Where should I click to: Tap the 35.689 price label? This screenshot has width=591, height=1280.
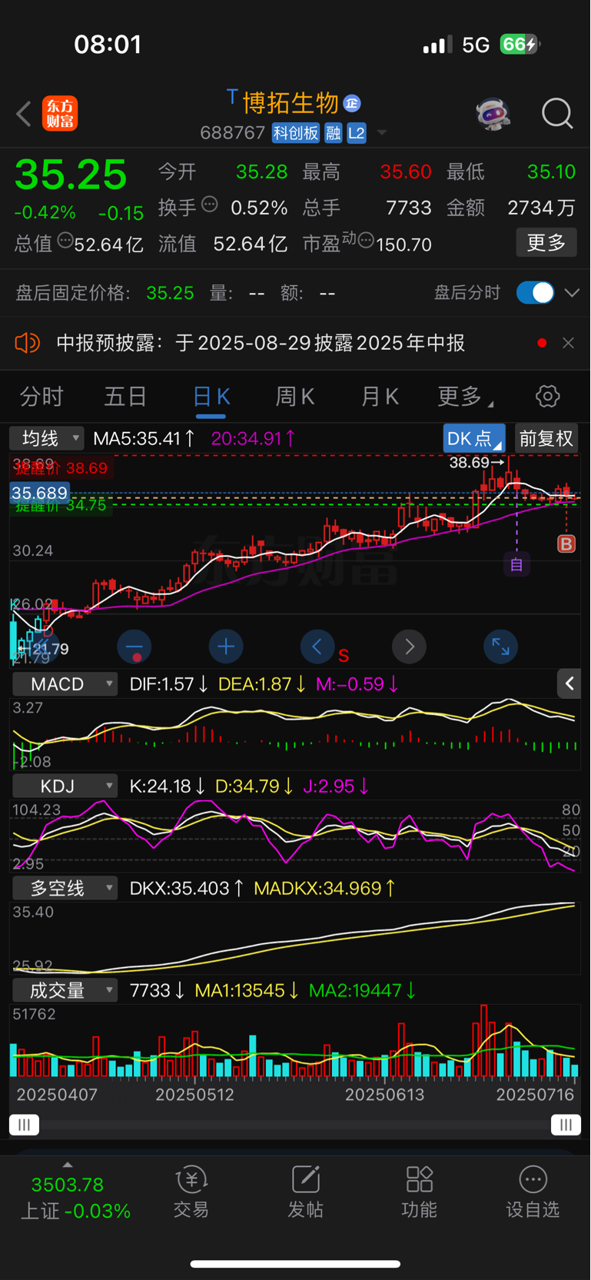[x=40, y=493]
